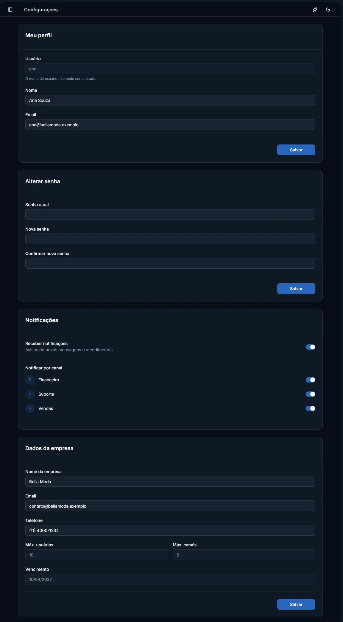This screenshot has height=622, width=343.
Task: Click the Máx. canais field
Action: click(x=244, y=555)
